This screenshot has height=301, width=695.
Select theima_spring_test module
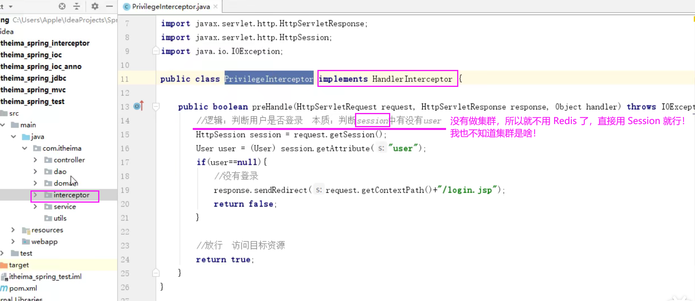[32, 102]
